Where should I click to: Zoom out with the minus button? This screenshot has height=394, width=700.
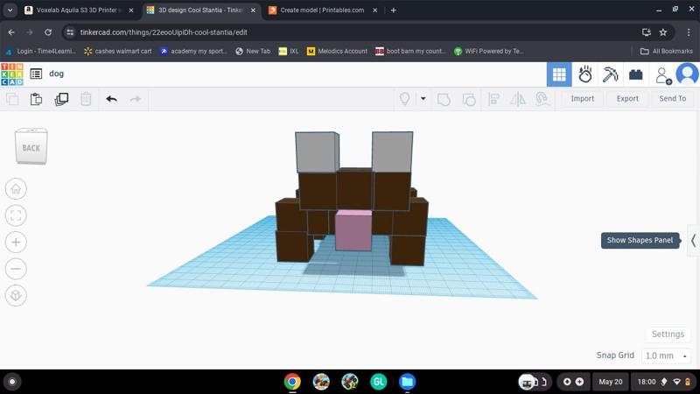[x=16, y=269]
